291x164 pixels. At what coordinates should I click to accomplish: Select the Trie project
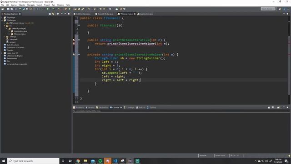point(7,61)
